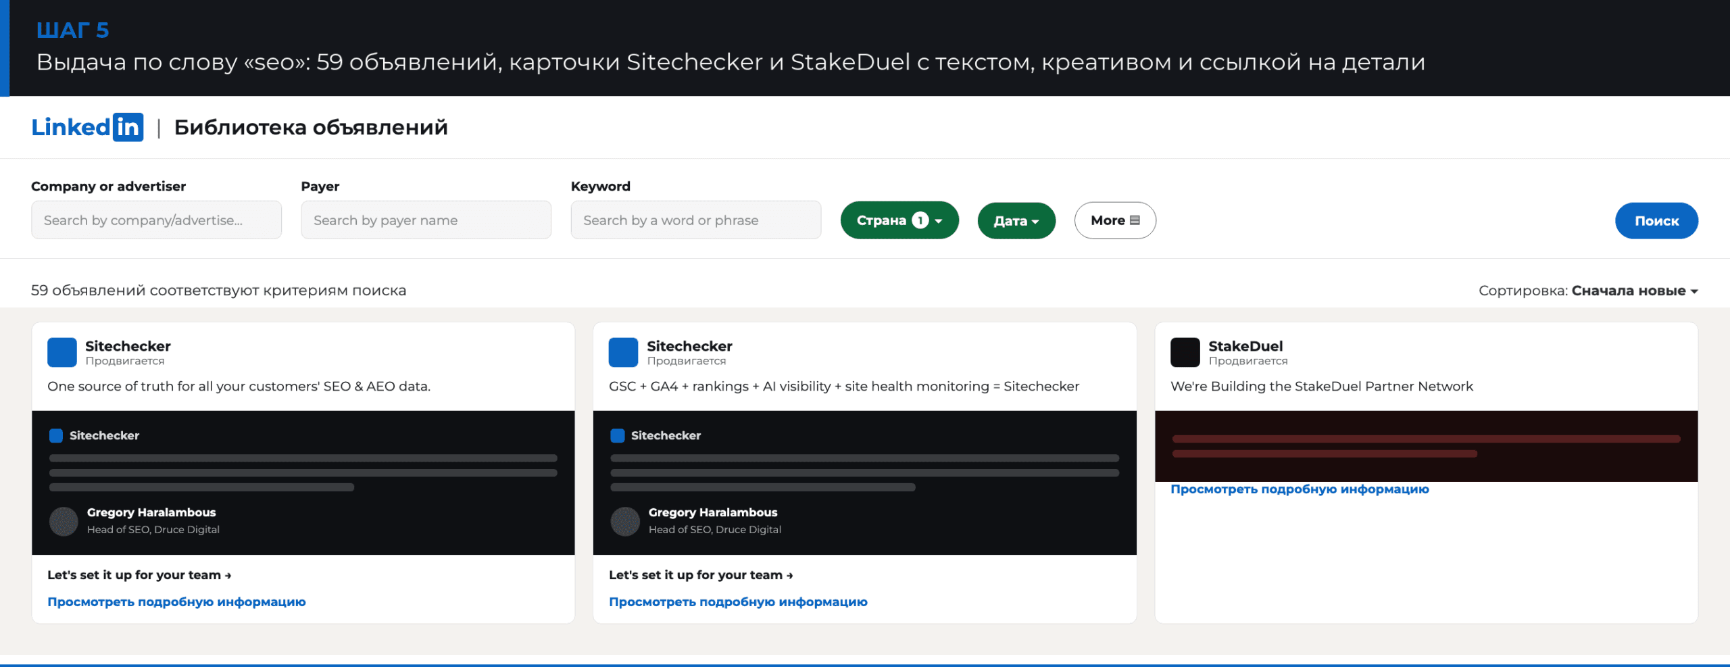Open the Дата date filter dropdown
Screen dimensions: 1730x667
1016,220
